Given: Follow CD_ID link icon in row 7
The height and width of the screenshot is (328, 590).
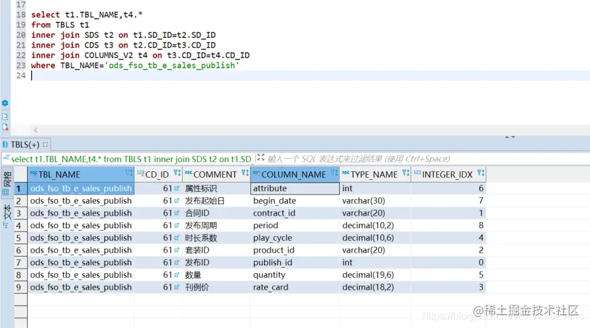Looking at the screenshot, I should point(177,263).
